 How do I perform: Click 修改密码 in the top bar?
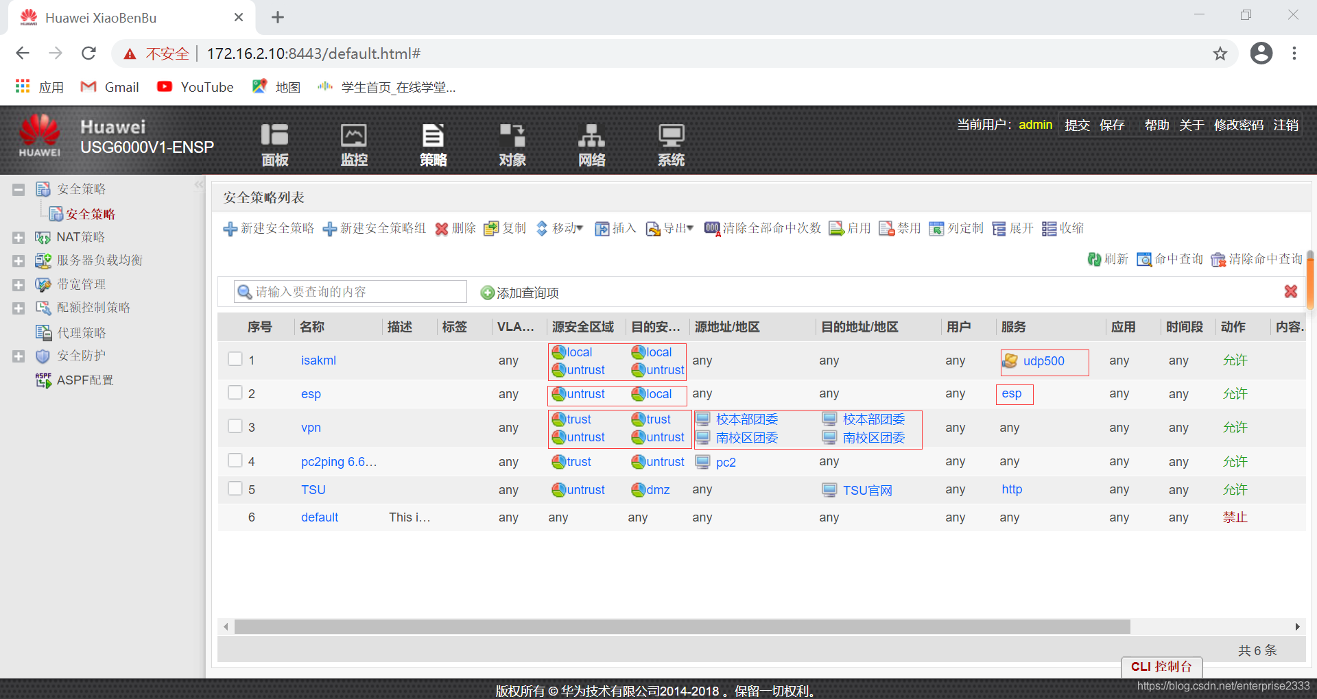(1239, 125)
